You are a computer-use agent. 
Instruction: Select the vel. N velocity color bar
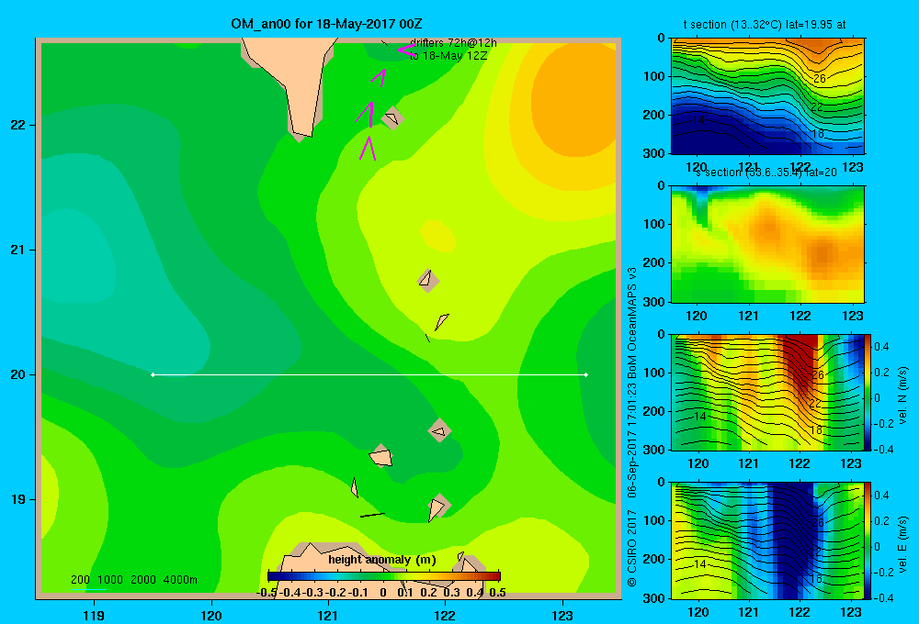tap(868, 392)
